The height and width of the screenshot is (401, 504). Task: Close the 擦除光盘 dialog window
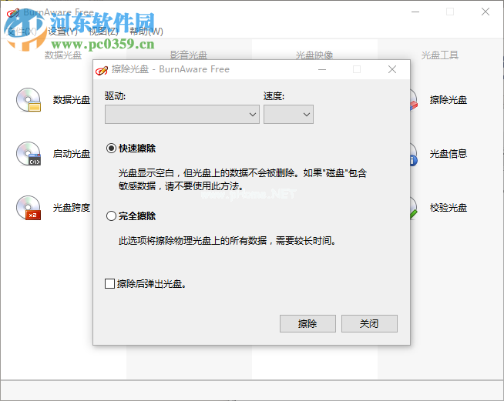pyautogui.click(x=392, y=69)
